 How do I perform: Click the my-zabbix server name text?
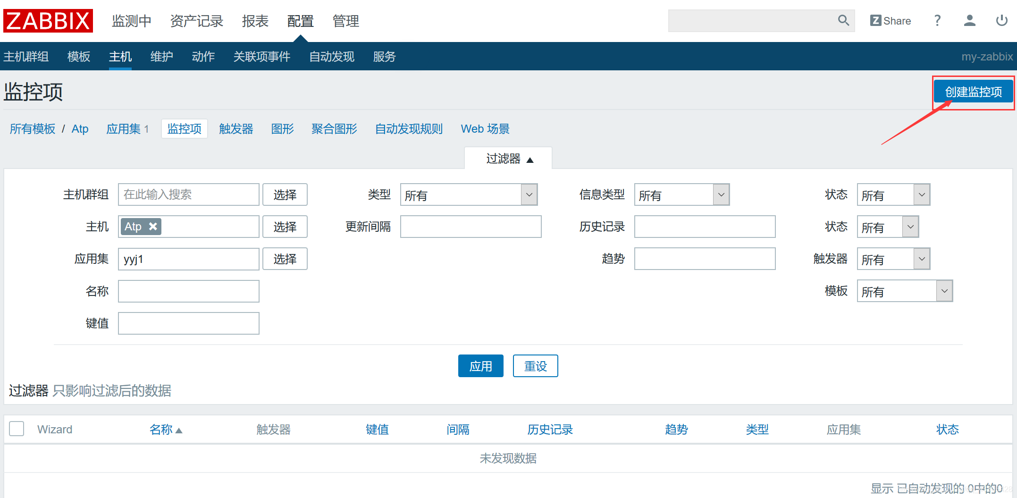point(987,57)
